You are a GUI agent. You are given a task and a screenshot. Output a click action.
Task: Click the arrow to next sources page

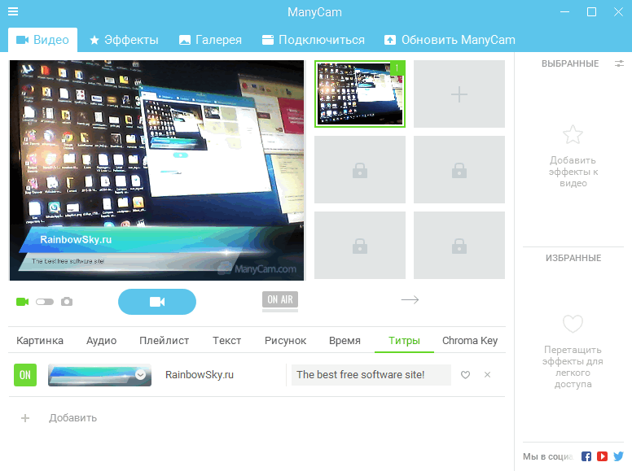(x=410, y=299)
